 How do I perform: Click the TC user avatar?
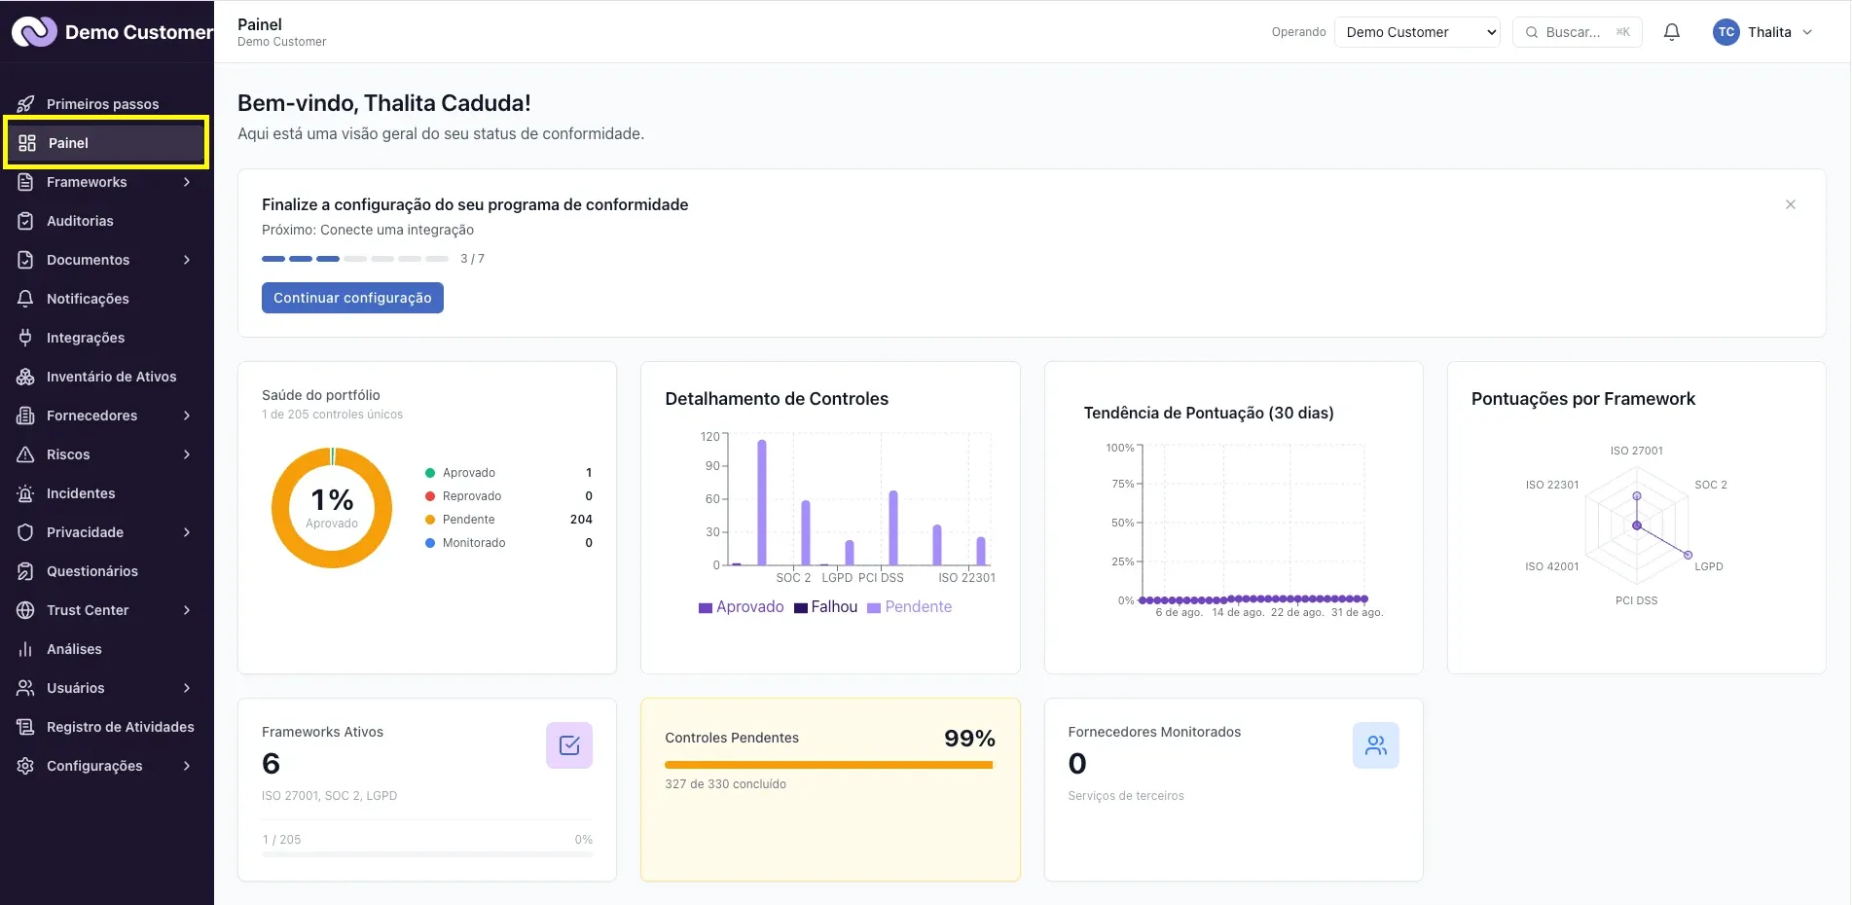click(x=1726, y=32)
